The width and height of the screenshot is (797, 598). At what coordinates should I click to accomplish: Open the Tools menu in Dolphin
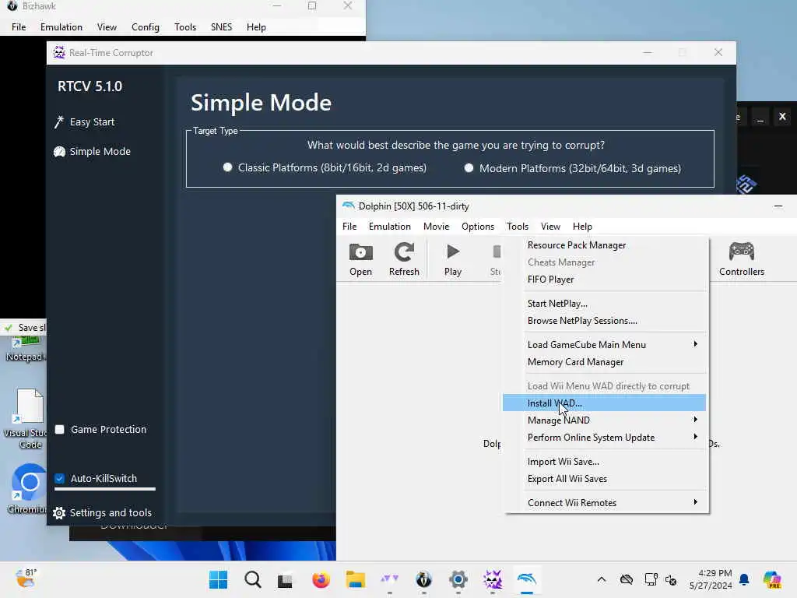coord(518,227)
